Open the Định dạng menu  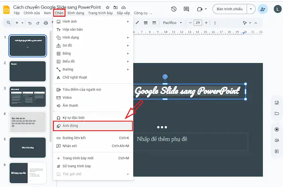point(76,13)
